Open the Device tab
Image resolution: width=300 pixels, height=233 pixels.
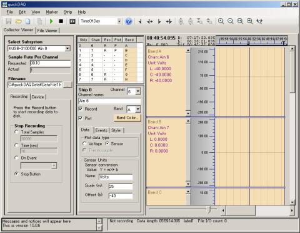click(38, 97)
